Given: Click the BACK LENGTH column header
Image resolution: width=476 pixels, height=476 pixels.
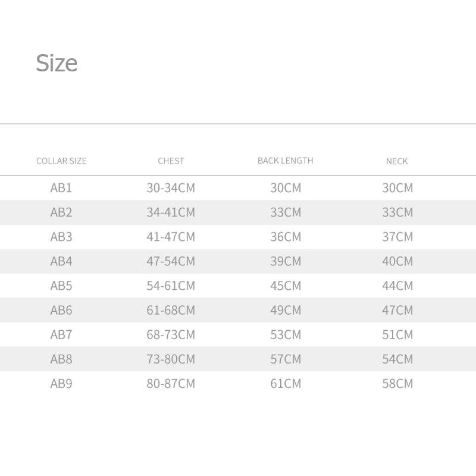Looking at the screenshot, I should coord(285,161).
